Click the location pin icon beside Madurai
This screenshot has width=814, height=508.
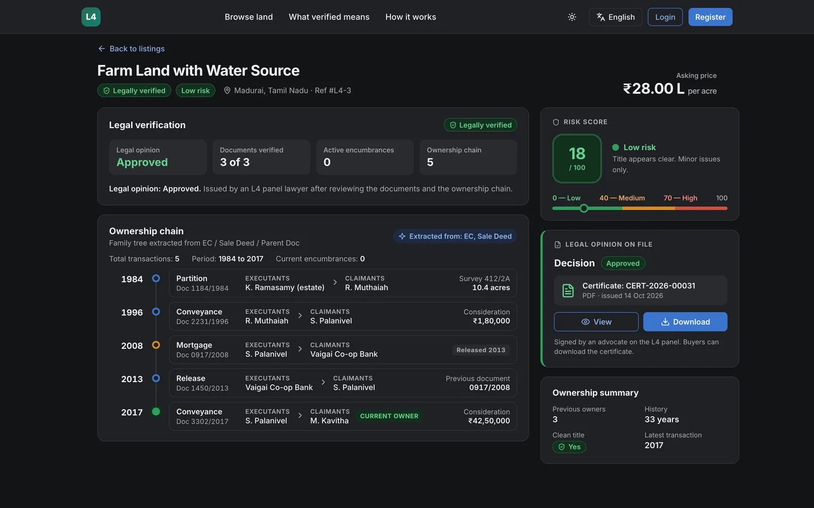tap(227, 90)
